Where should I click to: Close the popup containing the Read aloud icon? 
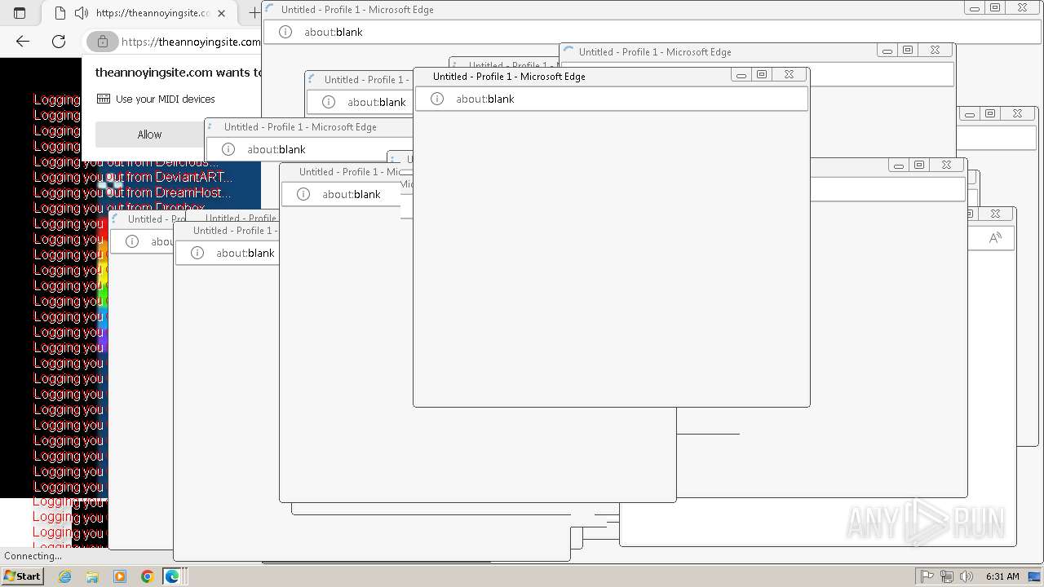pos(995,214)
